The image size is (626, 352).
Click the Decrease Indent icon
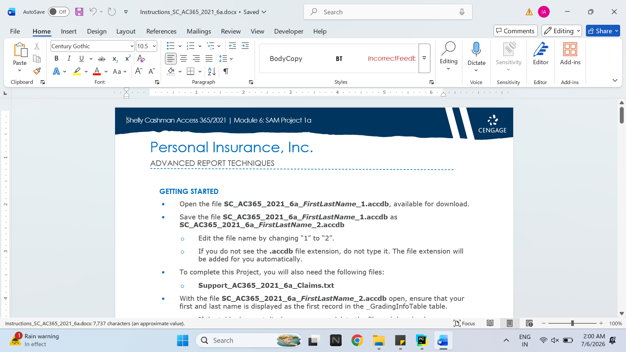coord(232,46)
